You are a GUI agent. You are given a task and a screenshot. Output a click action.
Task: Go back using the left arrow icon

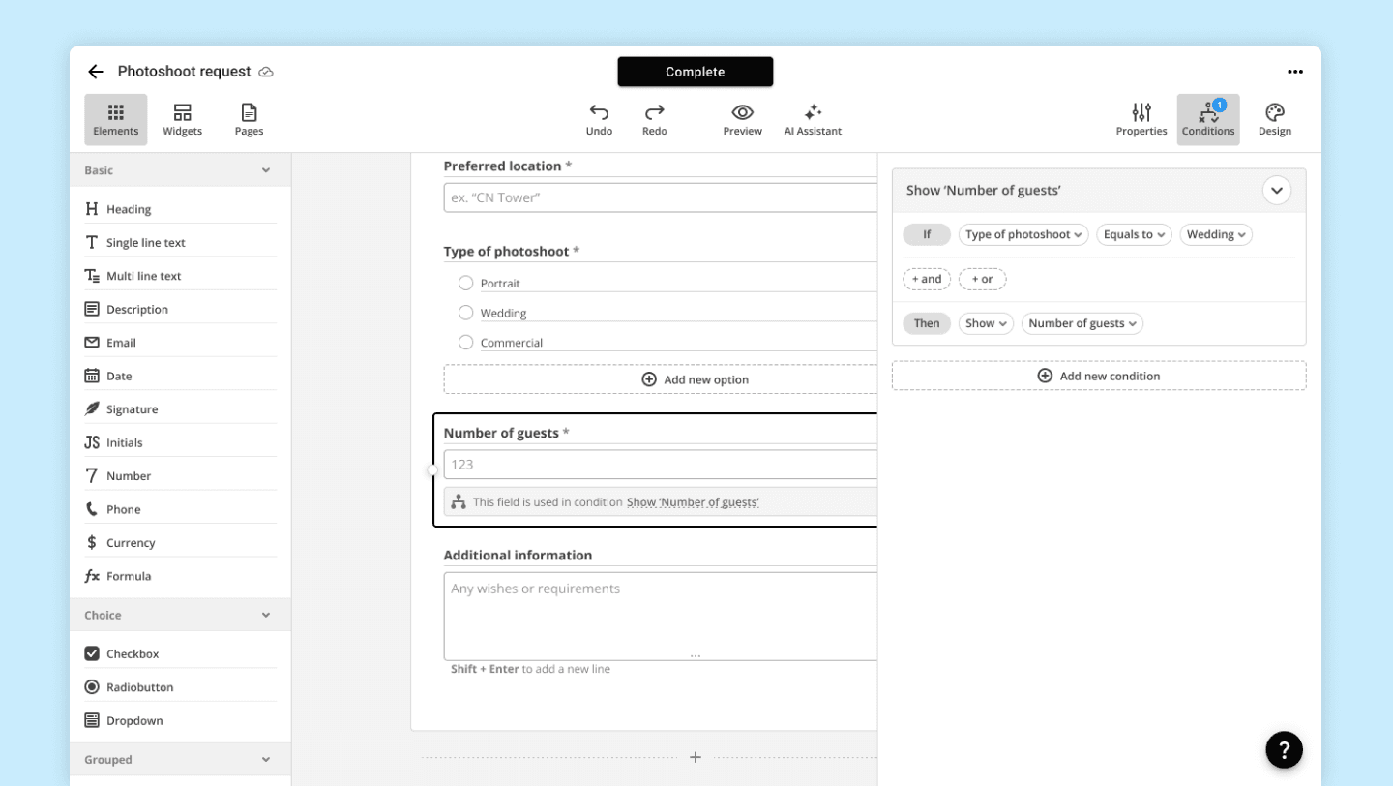[95, 72]
